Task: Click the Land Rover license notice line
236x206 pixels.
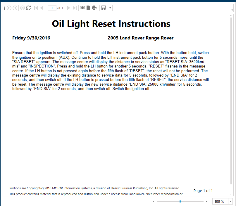Action: [x=96, y=194]
